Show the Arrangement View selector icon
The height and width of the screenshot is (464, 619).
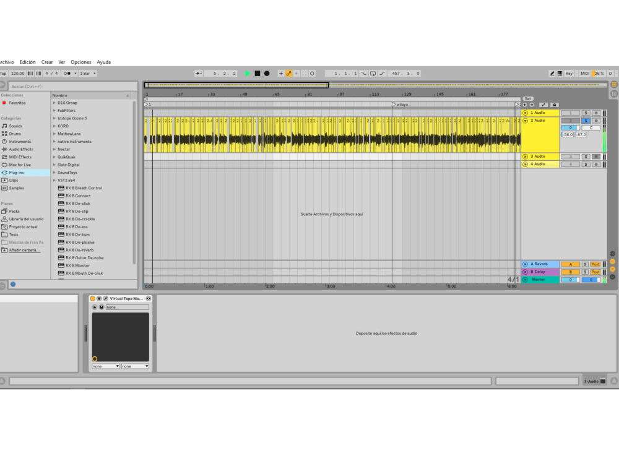click(614, 84)
